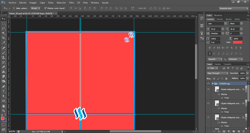Image resolution: width=250 pixels, height=133 pixels.
Task: Click the lock all layer icon
Action: (226, 79)
